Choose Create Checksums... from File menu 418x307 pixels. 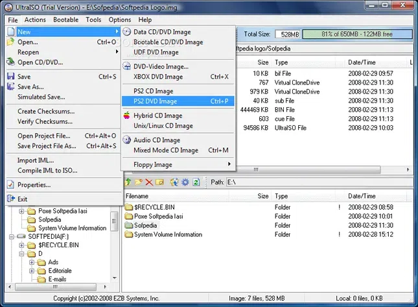[45, 112]
